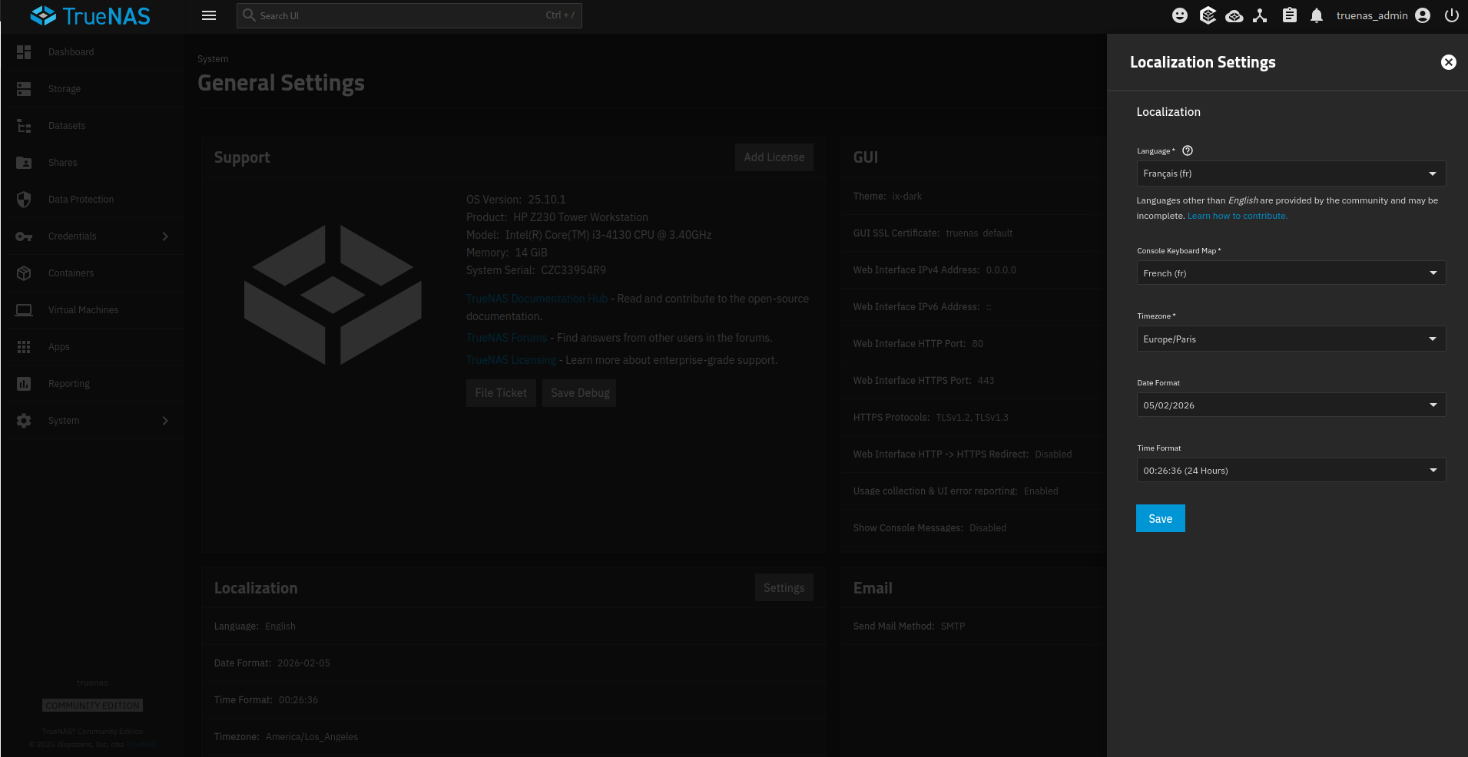Viewport: 1468px width, 757px height.
Task: Open the TrueNAS Connect cloud icon
Action: pos(1234,16)
